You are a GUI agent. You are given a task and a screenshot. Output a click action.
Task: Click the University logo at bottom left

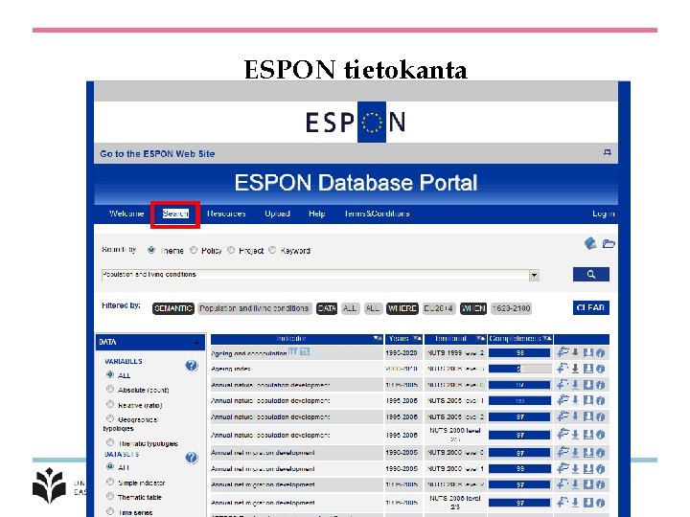click(49, 485)
